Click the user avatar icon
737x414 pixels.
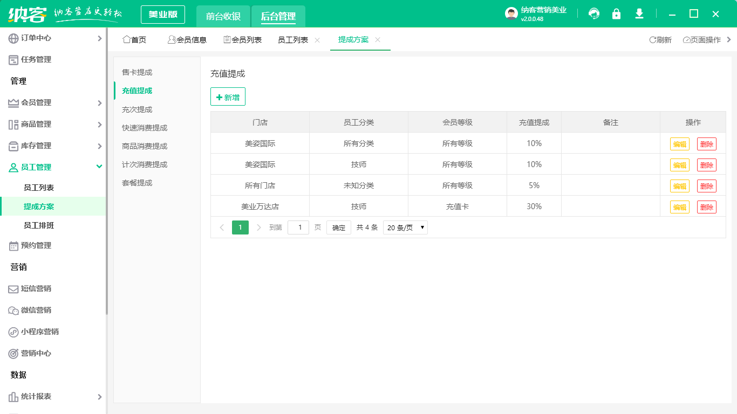point(511,14)
